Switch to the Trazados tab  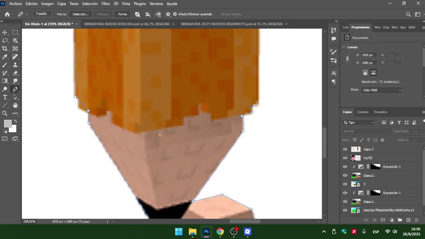[380, 112]
